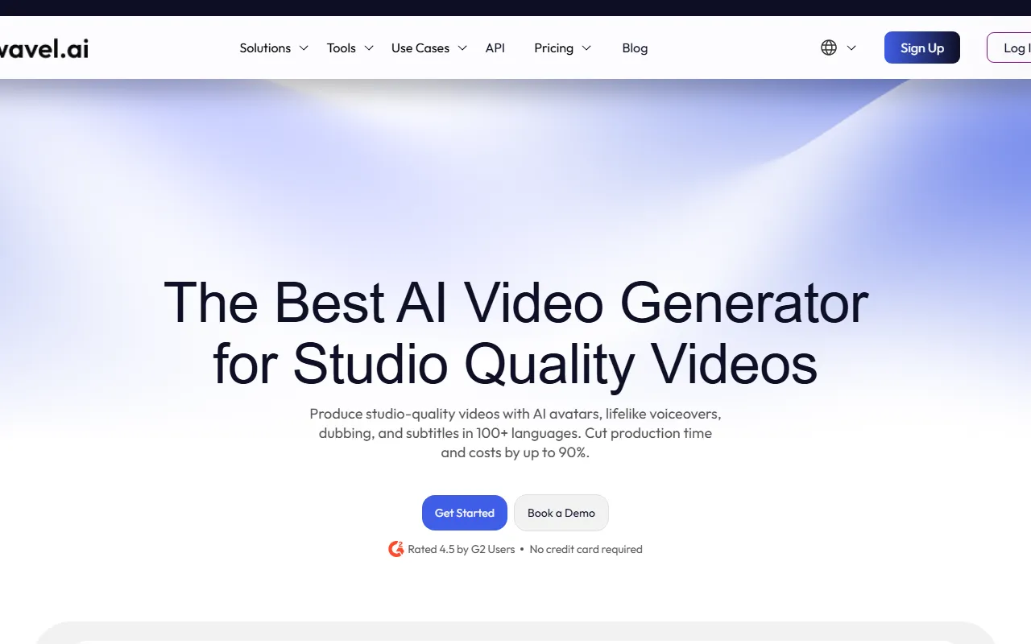Screen dimensions: 1031x644
Task: Open the language selector chevron
Action: [851, 48]
